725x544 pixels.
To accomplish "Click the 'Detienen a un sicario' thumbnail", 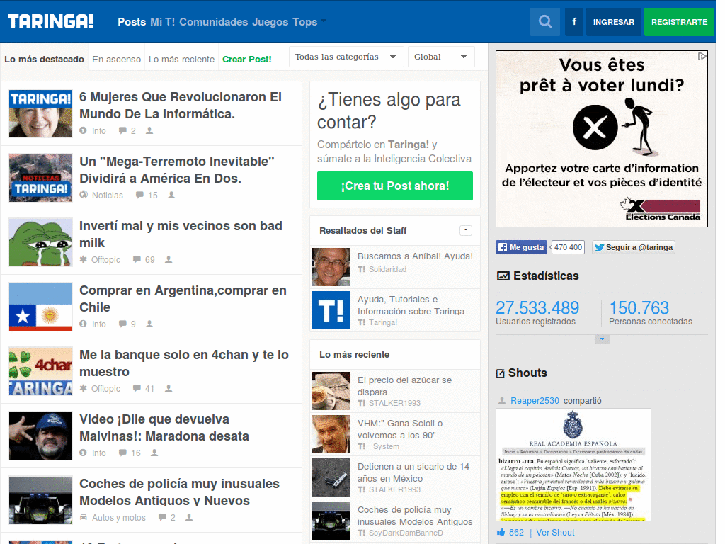I will (x=331, y=477).
